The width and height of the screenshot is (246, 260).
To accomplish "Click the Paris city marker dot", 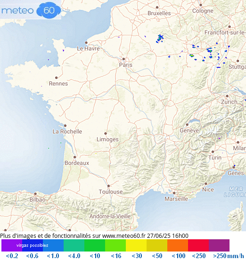I will pyautogui.click(x=123, y=59).
